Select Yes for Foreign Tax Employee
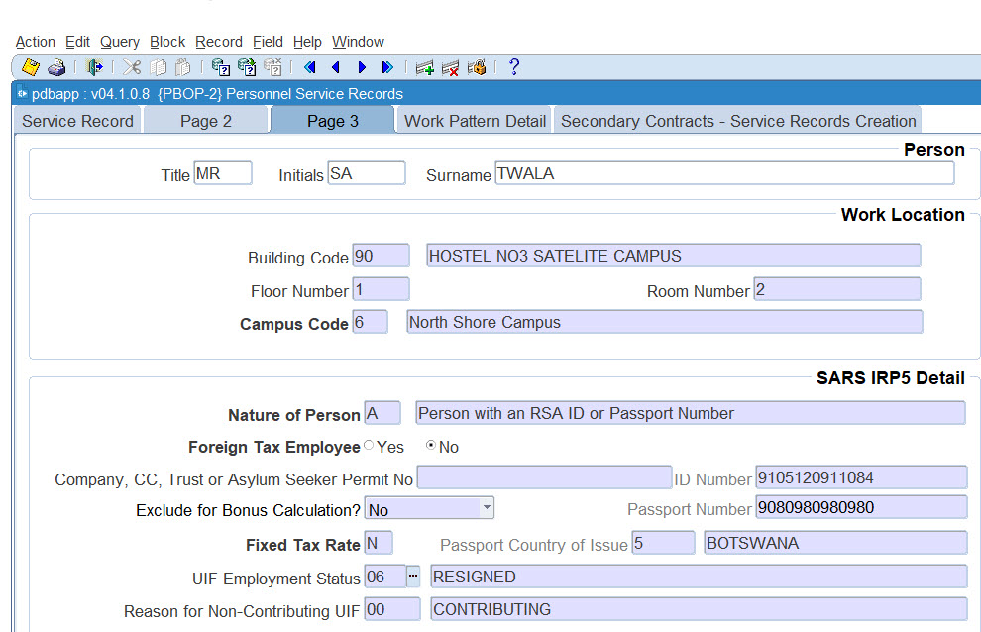This screenshot has width=981, height=632. [x=370, y=447]
